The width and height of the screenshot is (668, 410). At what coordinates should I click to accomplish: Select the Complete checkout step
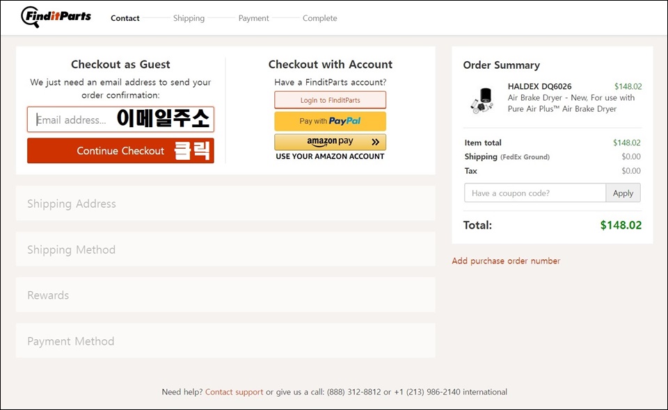319,18
